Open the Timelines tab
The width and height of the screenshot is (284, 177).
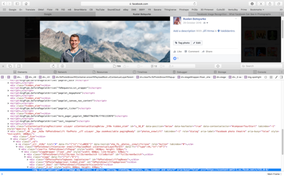coord(140,72)
